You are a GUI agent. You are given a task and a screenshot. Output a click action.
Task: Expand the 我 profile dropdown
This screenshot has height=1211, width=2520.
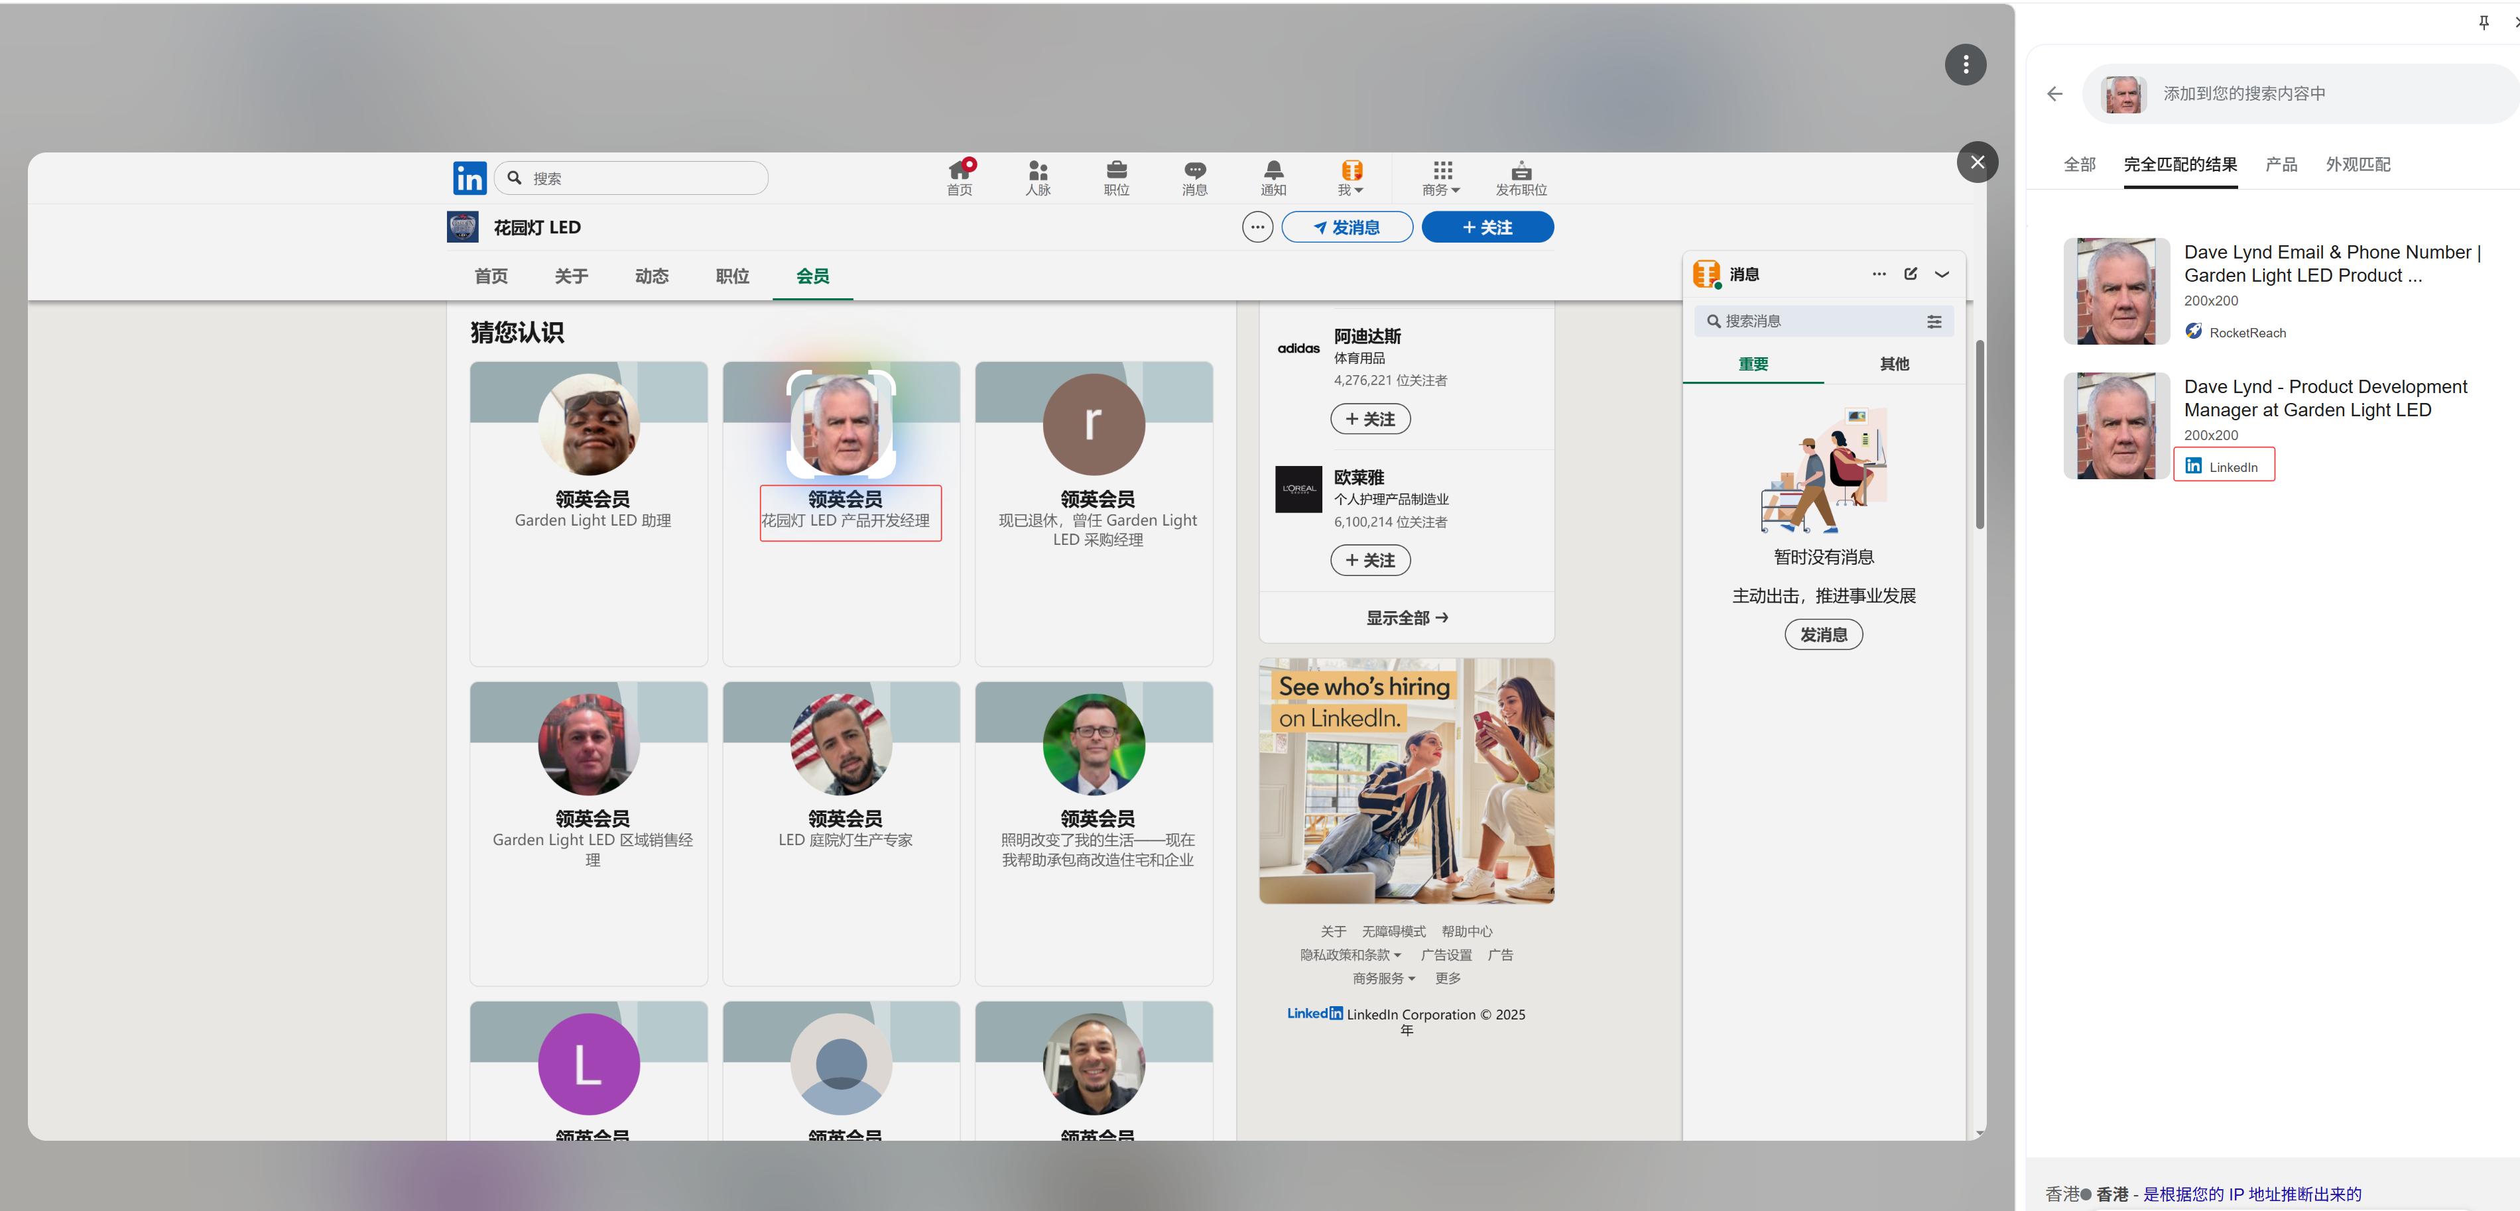[x=1351, y=178]
